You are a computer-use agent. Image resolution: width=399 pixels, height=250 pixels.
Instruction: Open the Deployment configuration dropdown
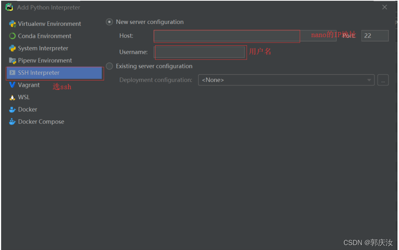pos(286,80)
